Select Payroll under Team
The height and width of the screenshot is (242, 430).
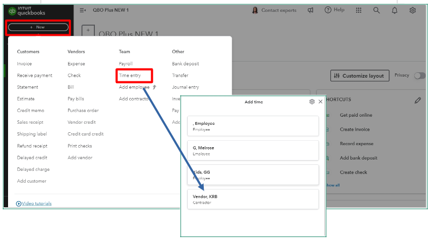[125, 64]
